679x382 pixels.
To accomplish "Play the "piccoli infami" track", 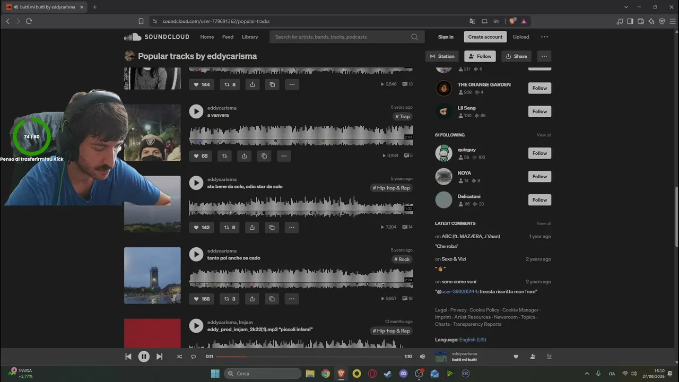I will coord(196,326).
